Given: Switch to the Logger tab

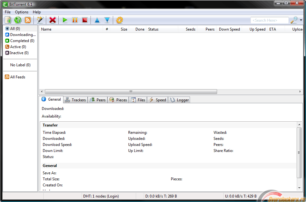Looking at the screenshot, I should point(179,100).
